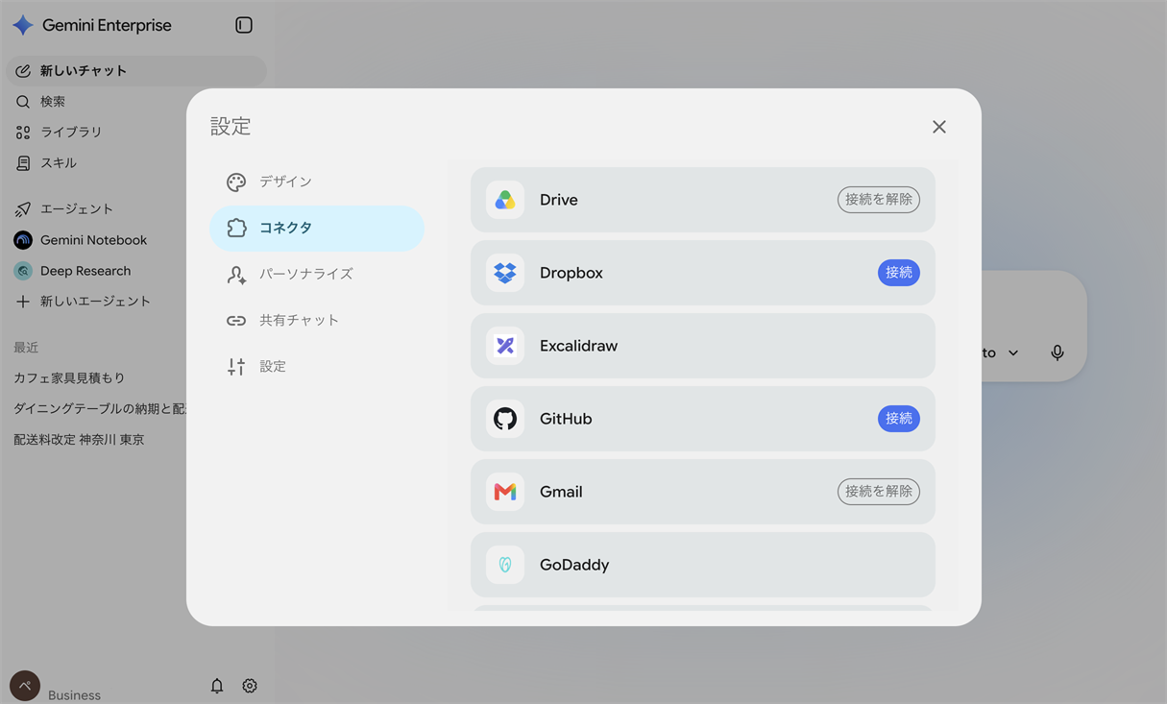Collapse the sidebar panel icon

[x=244, y=25]
